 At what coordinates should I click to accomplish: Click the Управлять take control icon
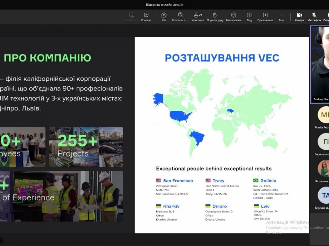(132, 15)
